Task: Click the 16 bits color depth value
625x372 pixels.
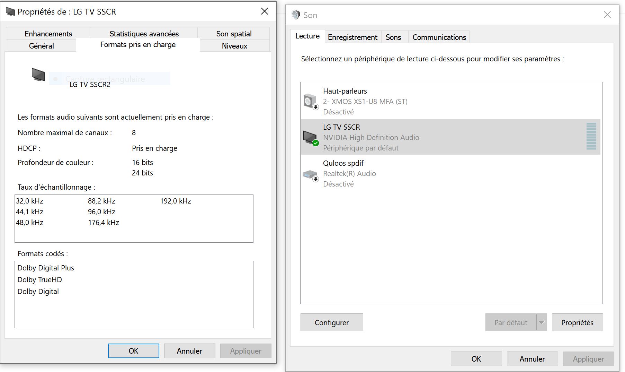Action: 142,163
